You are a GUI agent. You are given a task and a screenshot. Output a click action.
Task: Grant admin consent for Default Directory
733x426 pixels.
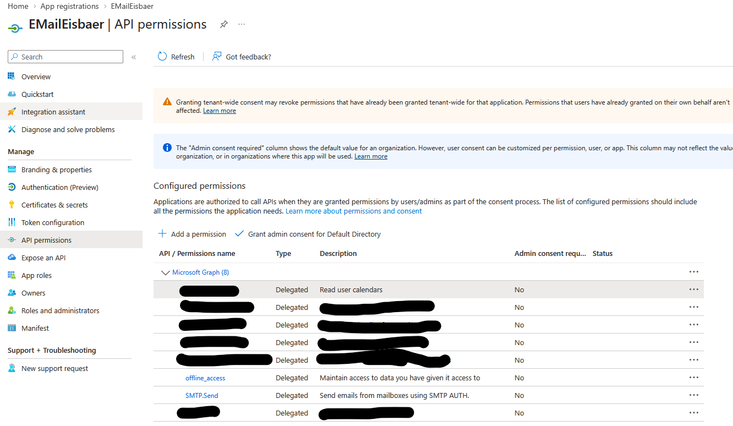(308, 234)
